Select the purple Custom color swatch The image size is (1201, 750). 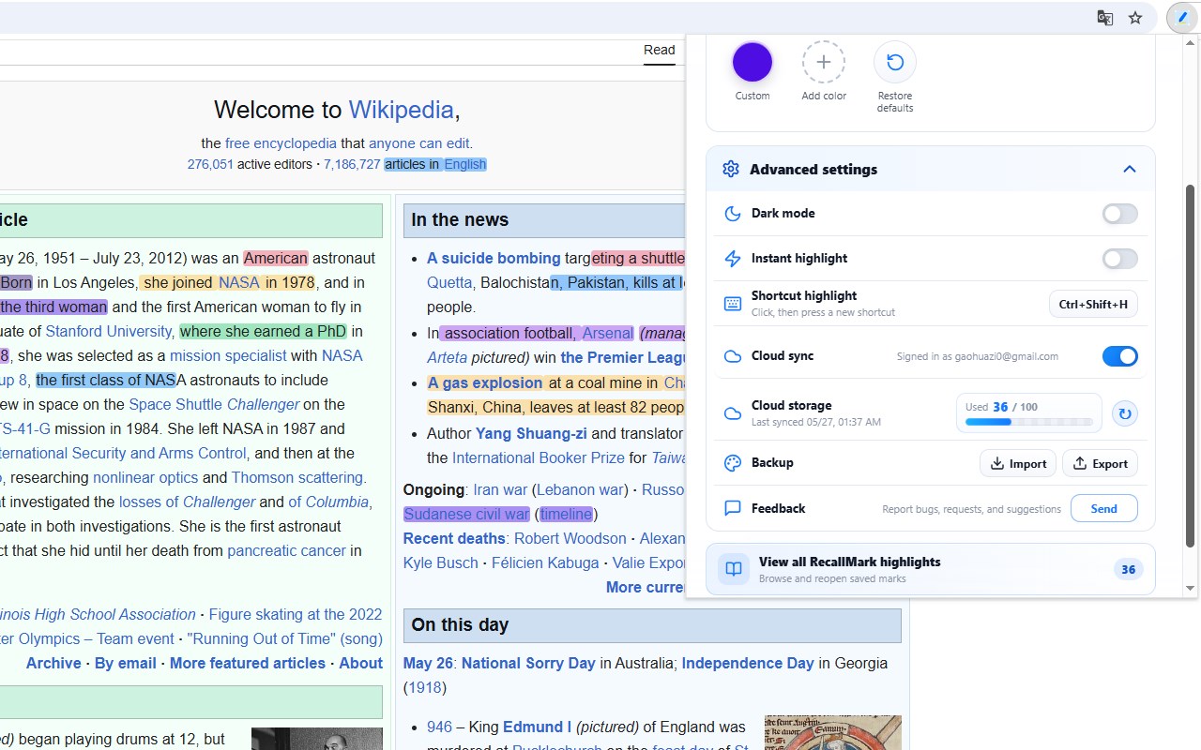pyautogui.click(x=753, y=63)
